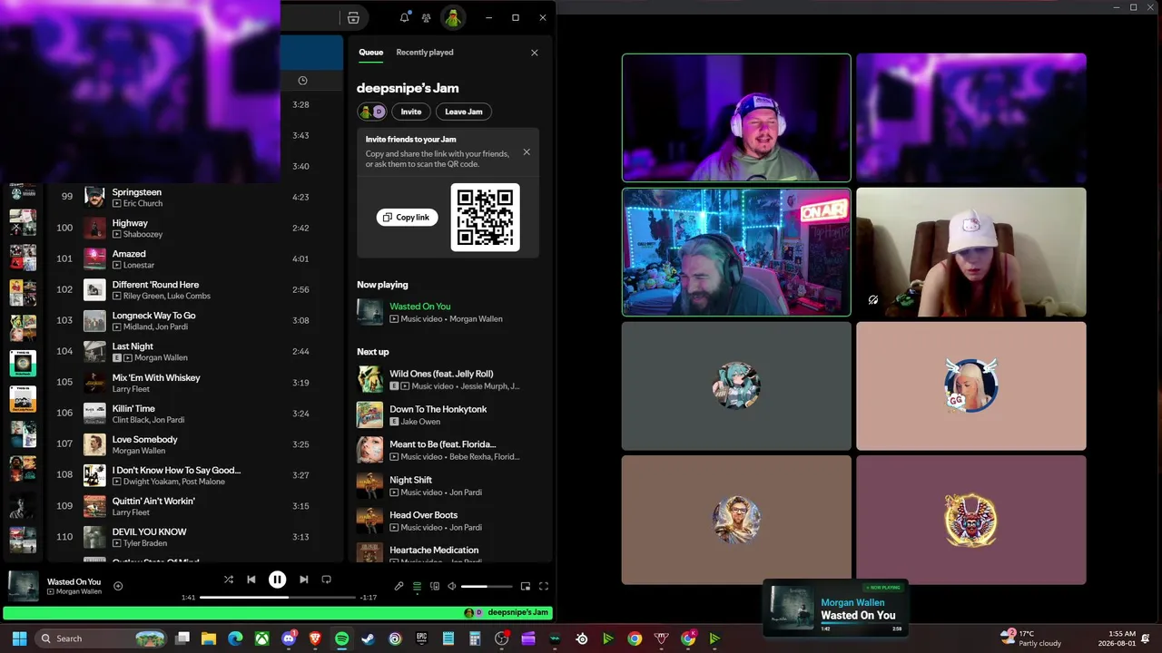Mute the Spotify volume
The height and width of the screenshot is (653, 1162).
452,587
